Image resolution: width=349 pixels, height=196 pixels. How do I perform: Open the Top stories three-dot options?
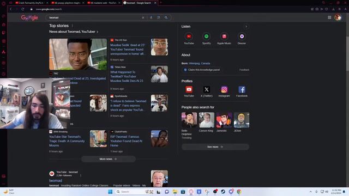73,26
